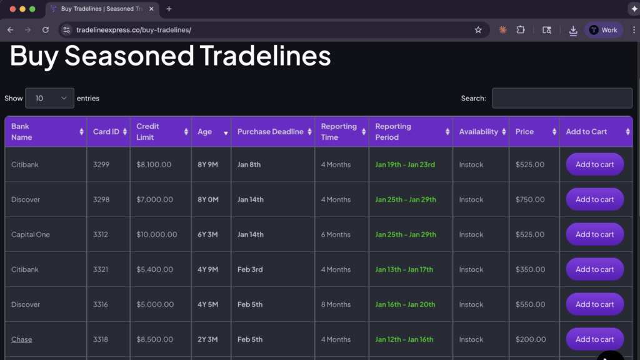Image resolution: width=640 pixels, height=360 pixels.
Task: Open the Extensions puzzle icon
Action: (x=521, y=30)
